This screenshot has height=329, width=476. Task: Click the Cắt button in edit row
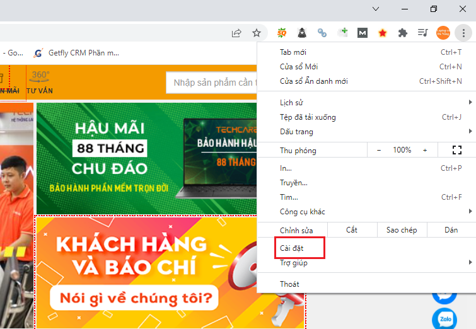[x=352, y=230]
